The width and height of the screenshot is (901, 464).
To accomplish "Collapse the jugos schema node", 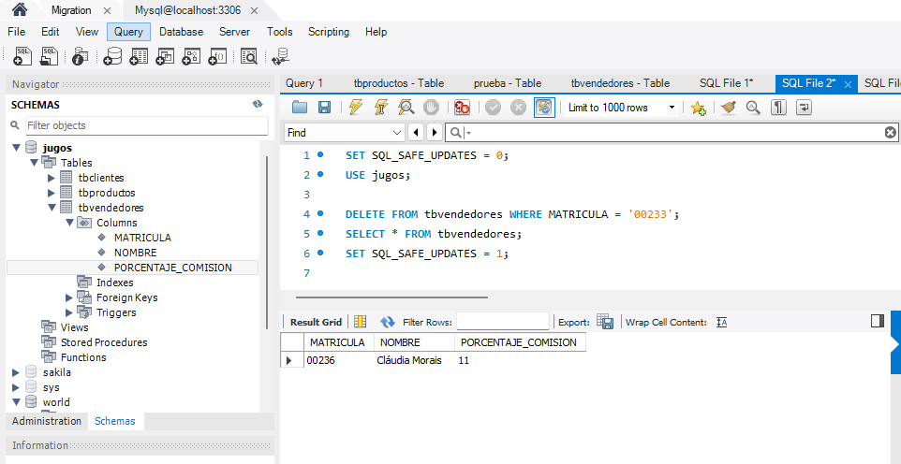I will click(x=17, y=148).
